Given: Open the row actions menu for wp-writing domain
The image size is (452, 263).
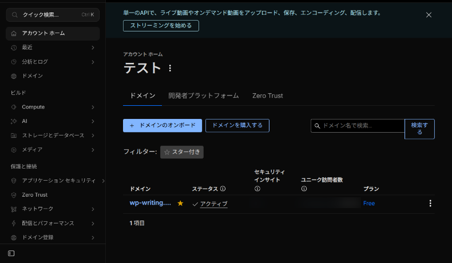Looking at the screenshot, I should pos(430,204).
